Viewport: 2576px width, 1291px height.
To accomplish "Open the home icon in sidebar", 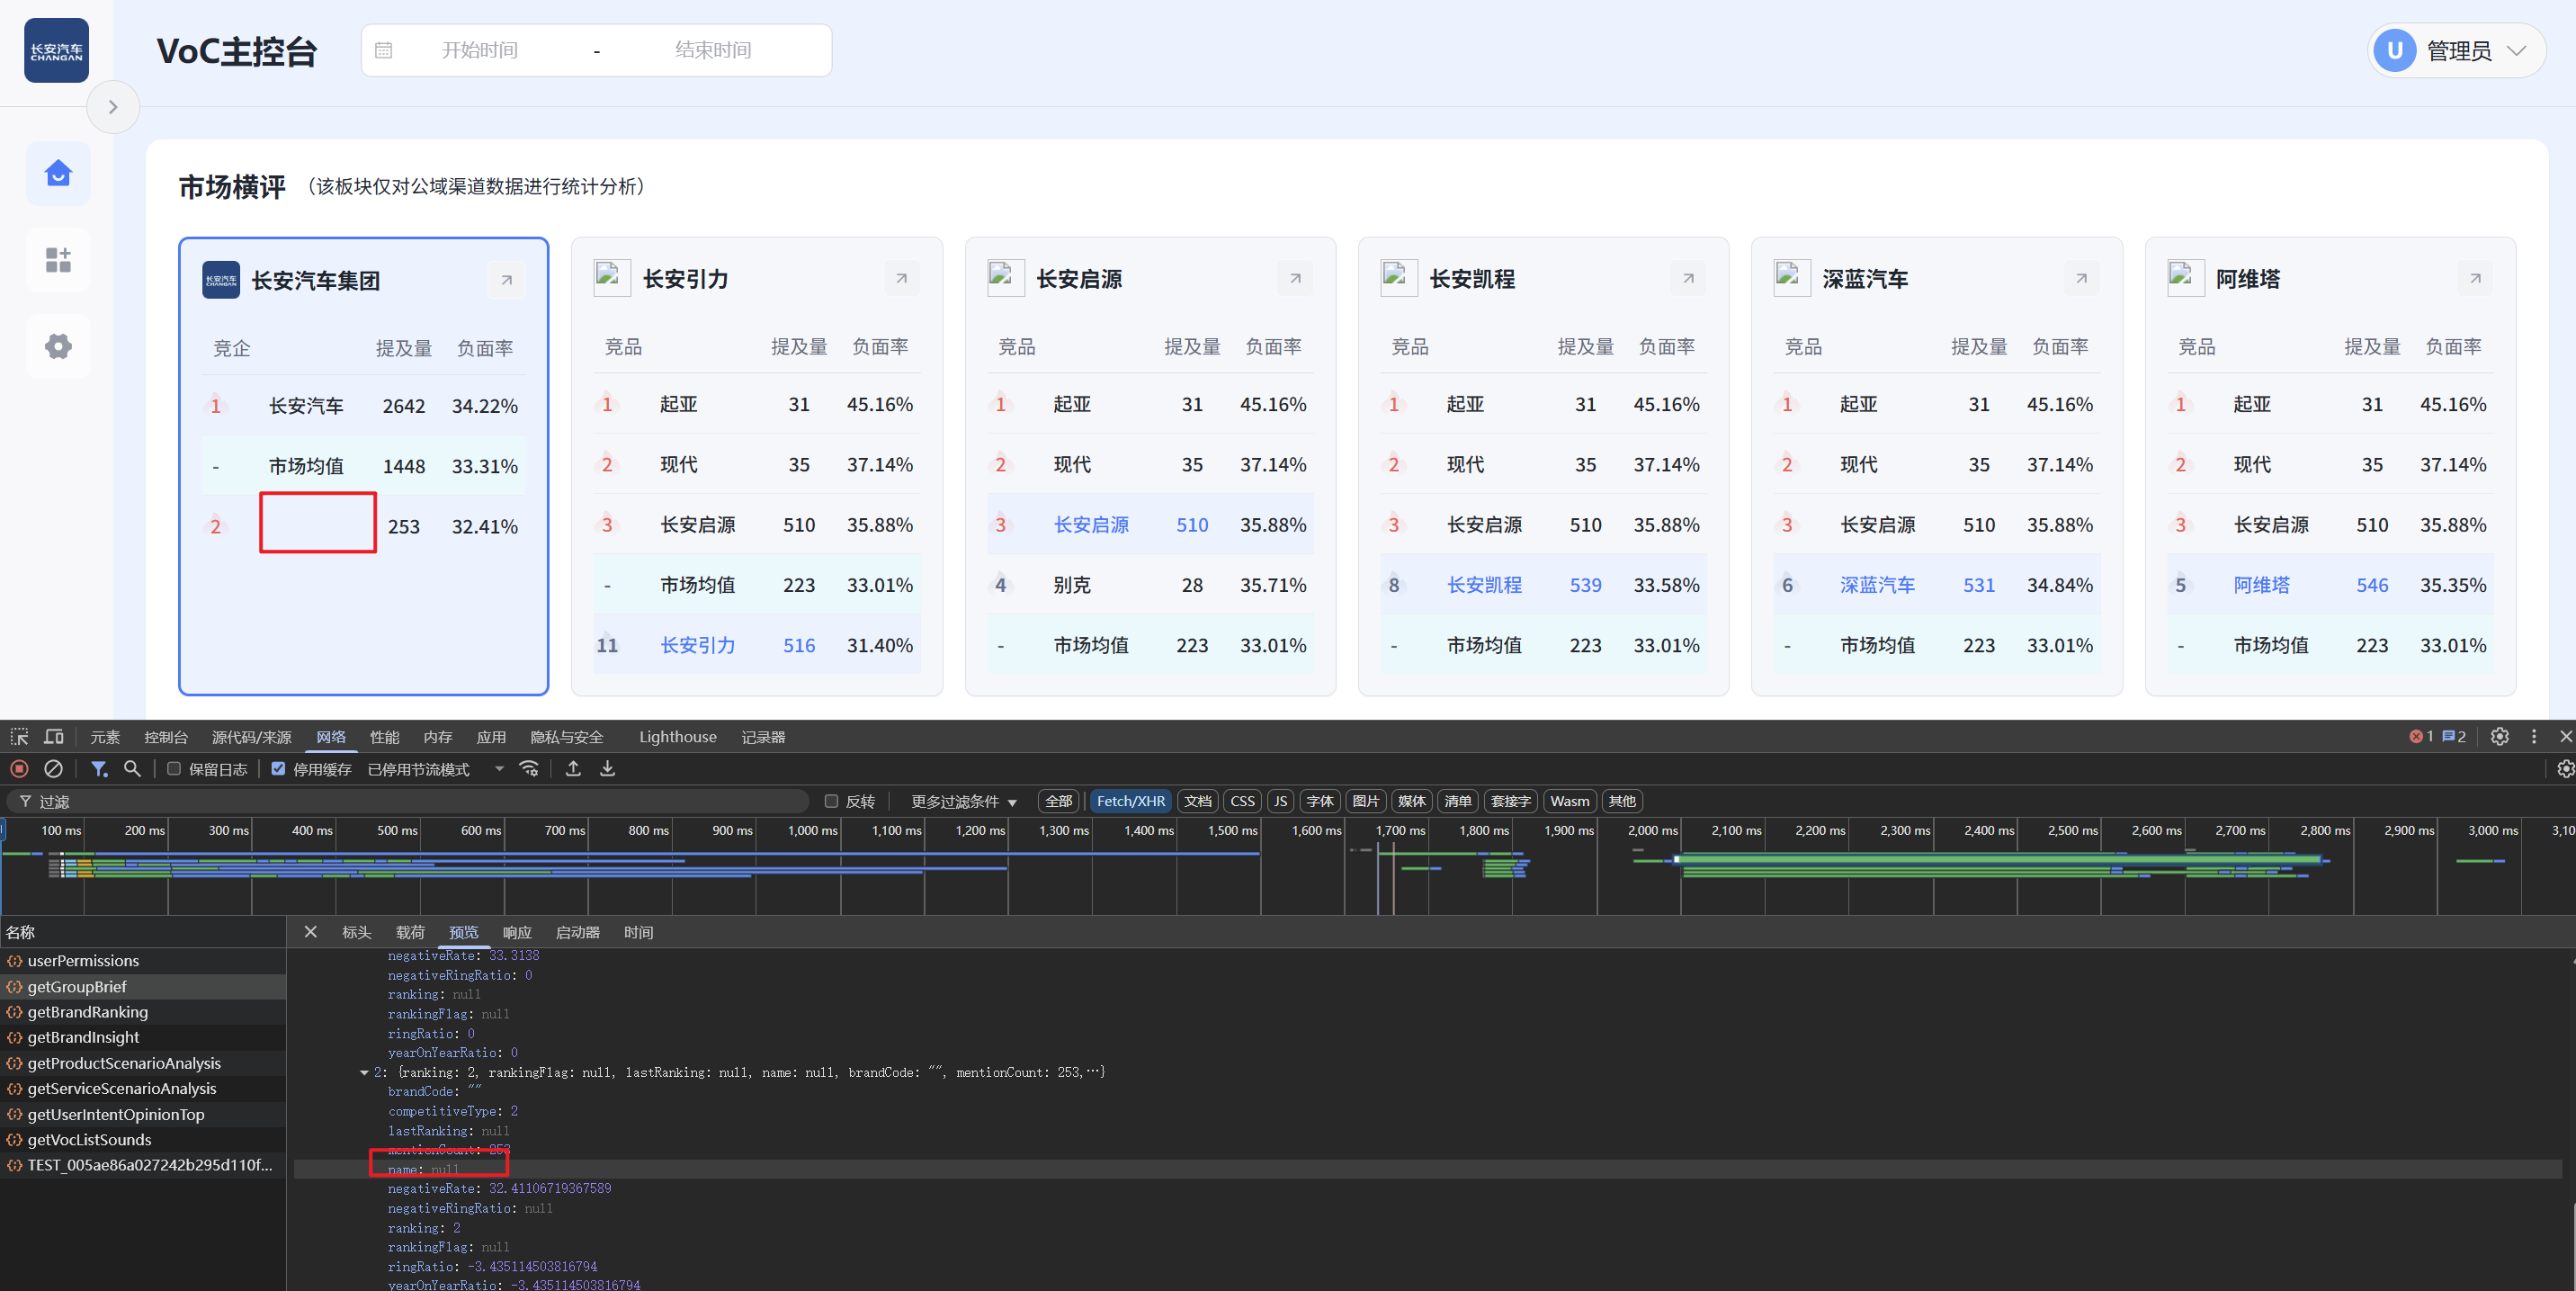I will tap(58, 174).
